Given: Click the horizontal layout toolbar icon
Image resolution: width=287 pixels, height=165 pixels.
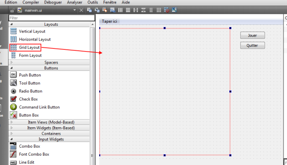Looking at the screenshot, I should tap(120, 10).
